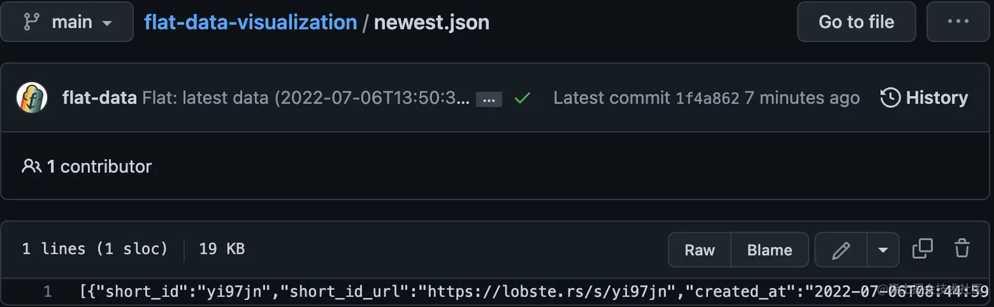Open the flat-data-visualization repository link
The image size is (994, 307).
coord(250,22)
